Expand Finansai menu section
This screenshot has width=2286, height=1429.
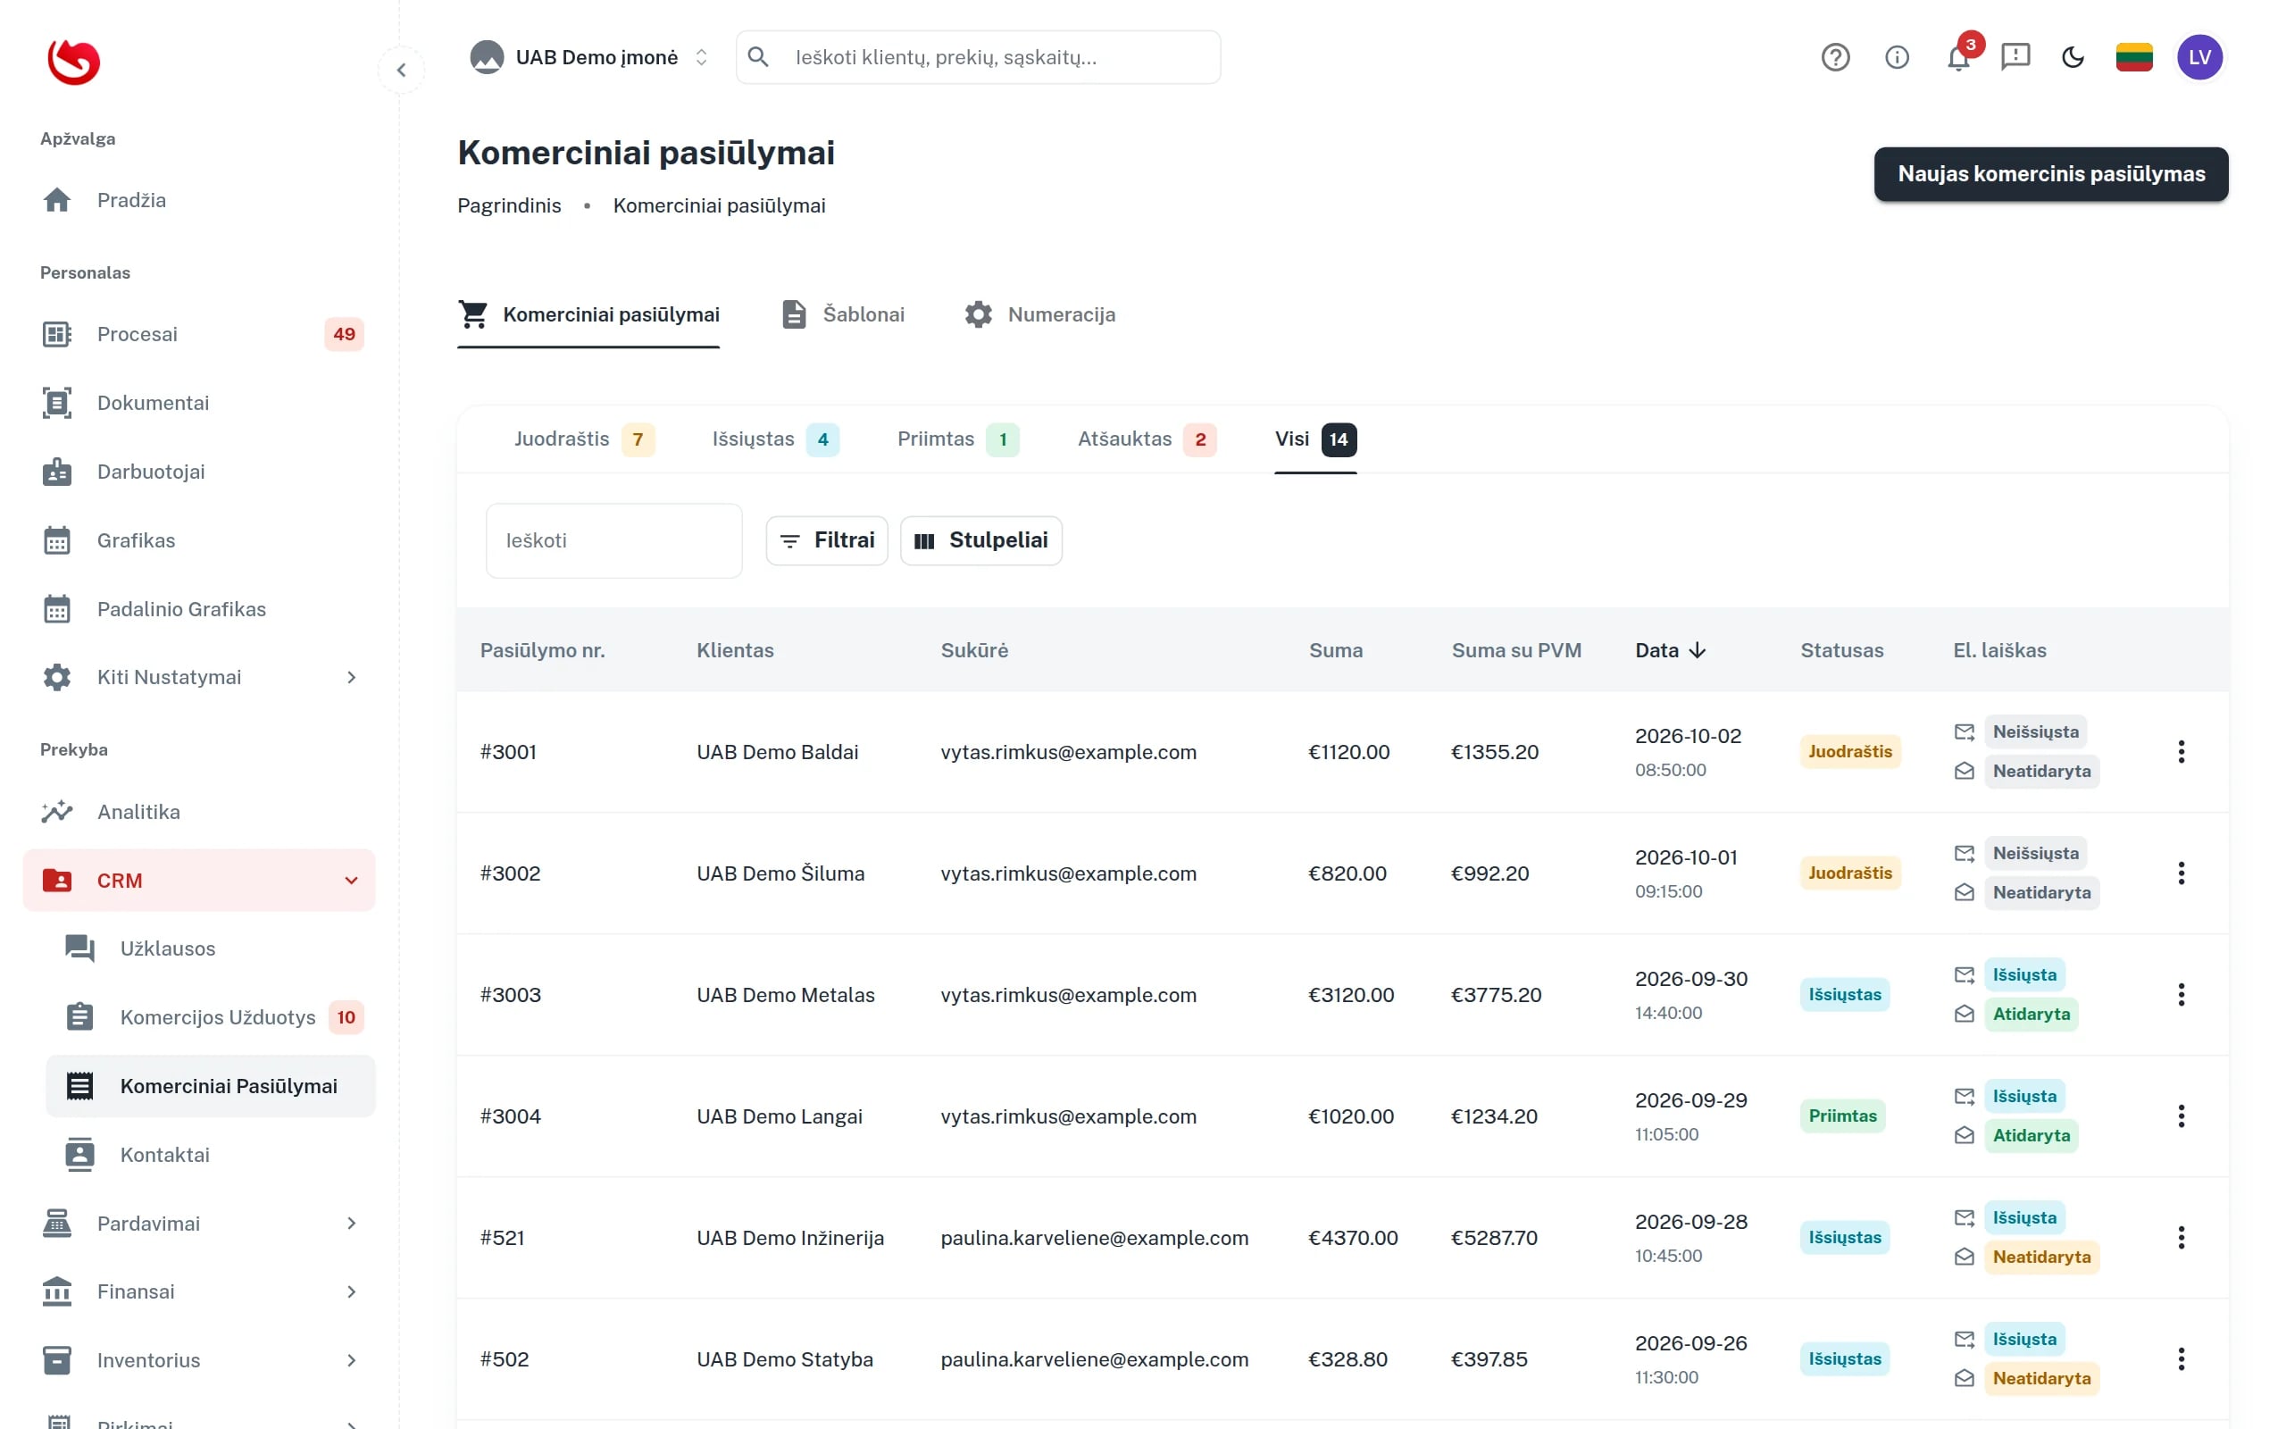pos(199,1292)
